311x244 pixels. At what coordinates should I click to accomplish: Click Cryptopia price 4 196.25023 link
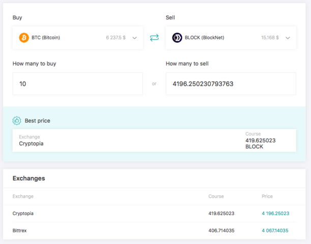(275, 213)
